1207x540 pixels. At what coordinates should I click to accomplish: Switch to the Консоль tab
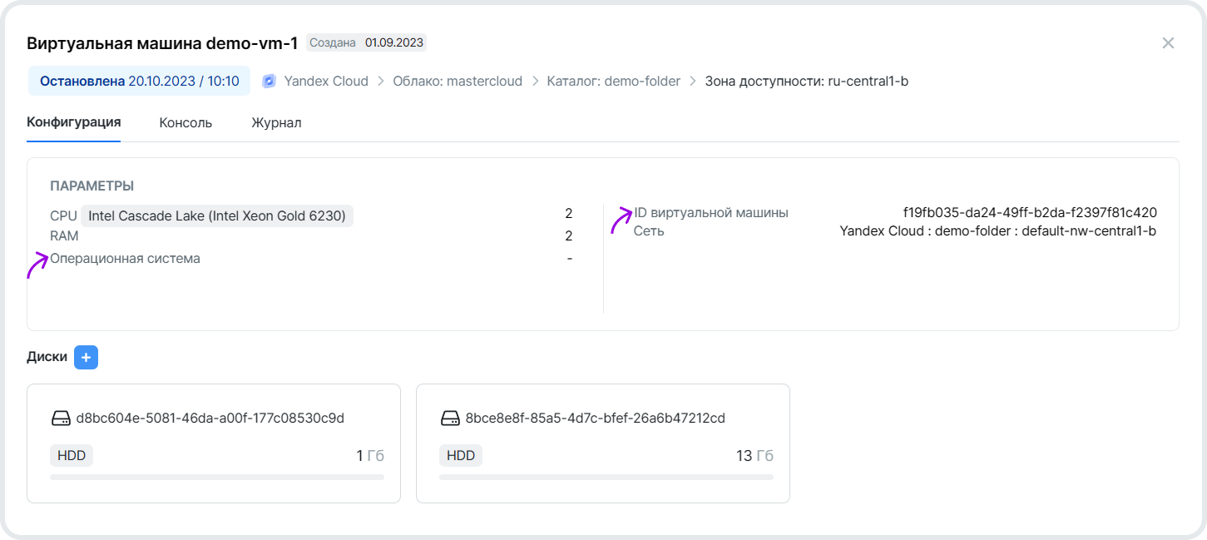pos(186,123)
